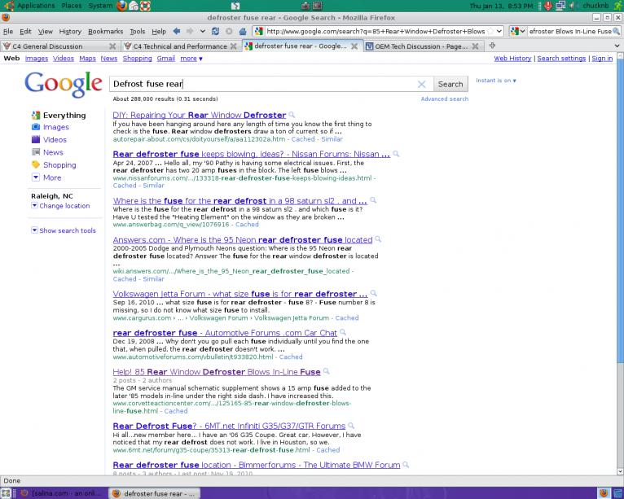Open Cached link for the automotiveforums.com result
Screen dimensions: 624x499
(x=291, y=357)
